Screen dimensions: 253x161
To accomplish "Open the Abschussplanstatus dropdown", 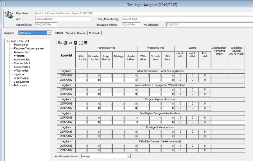I will coord(129,156).
